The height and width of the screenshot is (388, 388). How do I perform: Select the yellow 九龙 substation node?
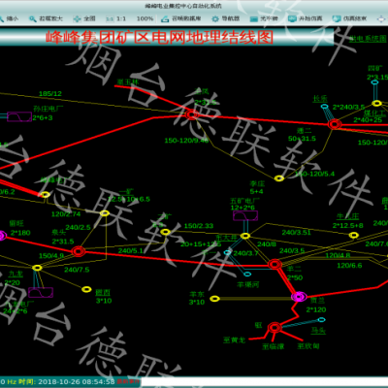(37, 268)
